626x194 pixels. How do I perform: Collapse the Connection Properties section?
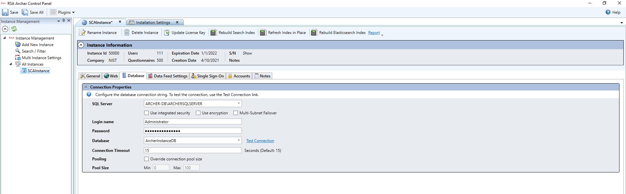click(86, 87)
